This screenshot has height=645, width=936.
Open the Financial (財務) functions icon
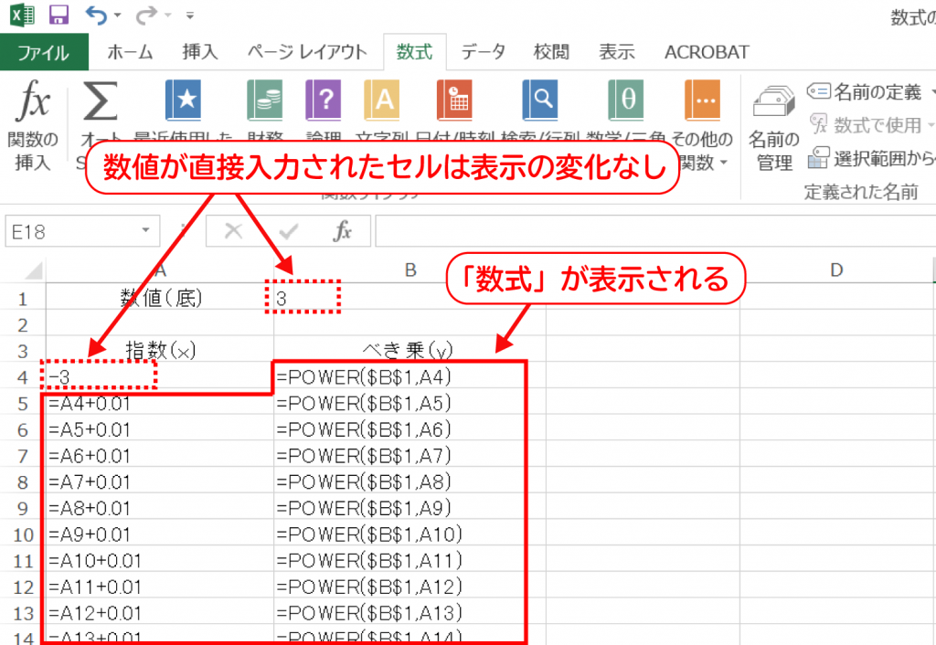pos(264,100)
